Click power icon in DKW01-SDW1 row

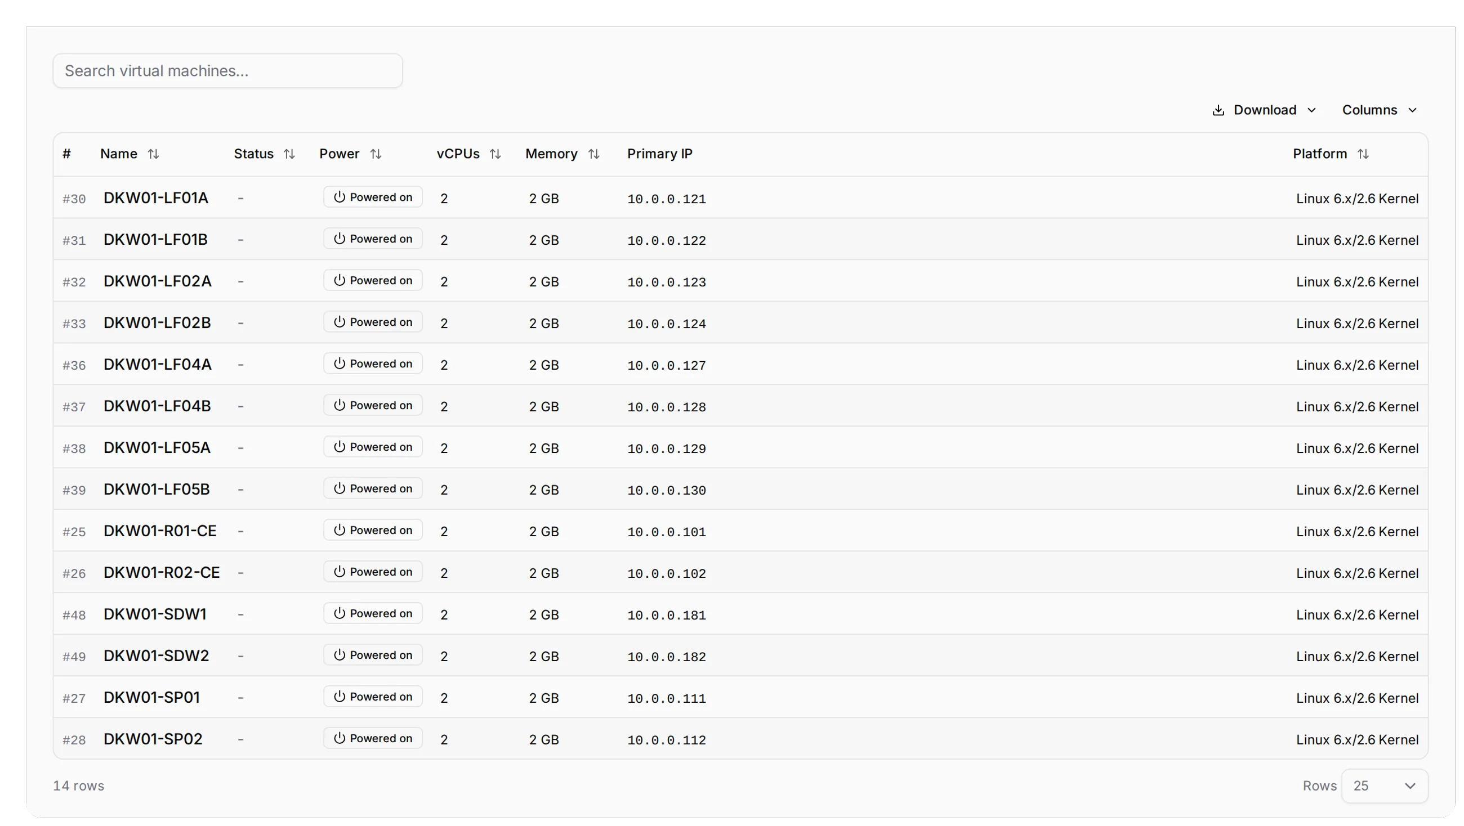340,613
